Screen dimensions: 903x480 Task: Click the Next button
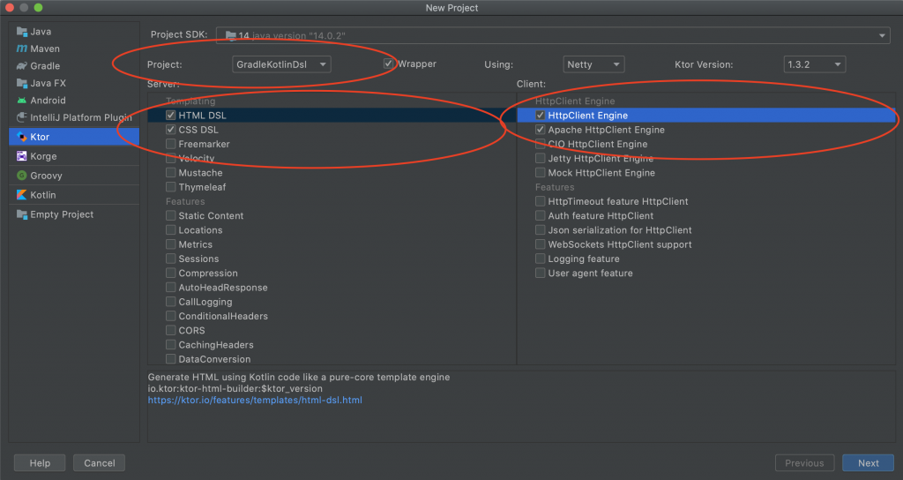[868, 462]
